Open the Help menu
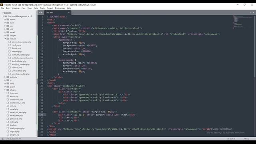The width and height of the screenshot is (256, 144). pyautogui.click(x=69, y=8)
